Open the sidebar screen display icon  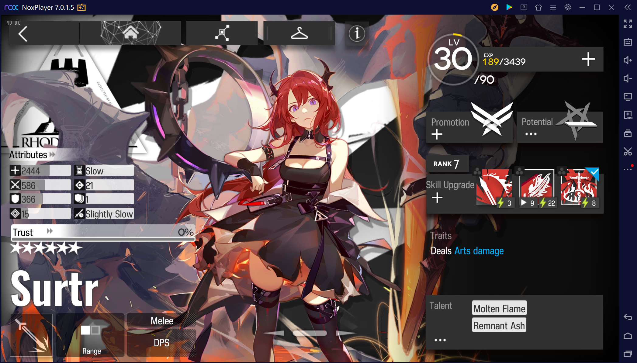pos(628,97)
